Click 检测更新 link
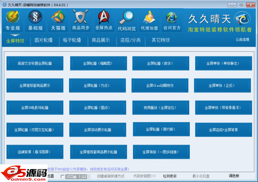Image resolution: width=258 pixels, height=182 pixels. [170, 176]
